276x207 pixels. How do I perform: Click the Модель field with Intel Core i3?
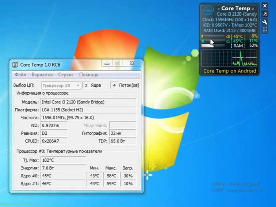point(89,102)
